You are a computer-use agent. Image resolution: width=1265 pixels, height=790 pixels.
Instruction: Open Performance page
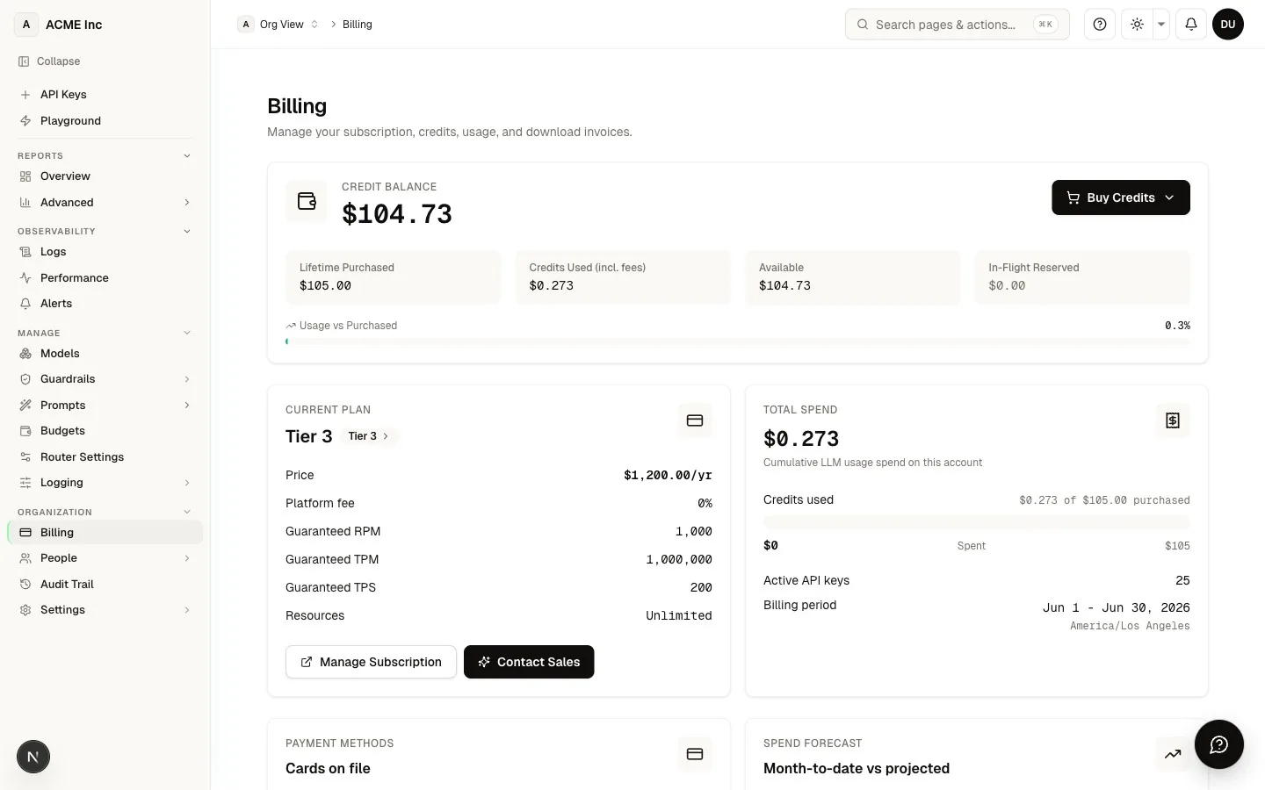point(105,278)
